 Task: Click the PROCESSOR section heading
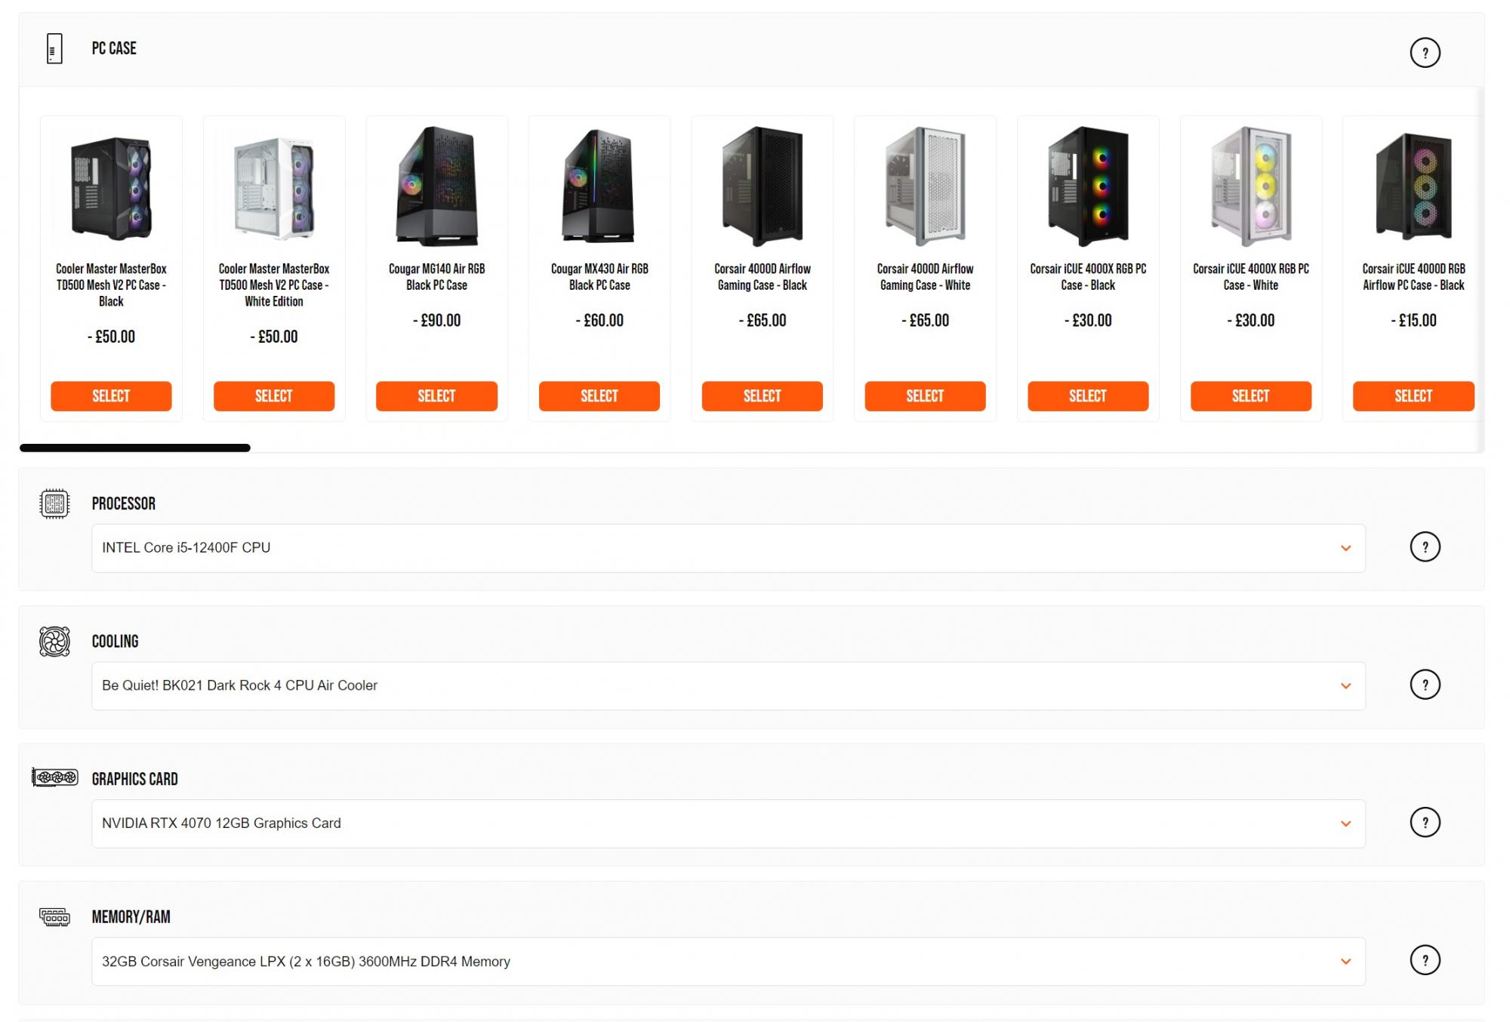coord(124,504)
